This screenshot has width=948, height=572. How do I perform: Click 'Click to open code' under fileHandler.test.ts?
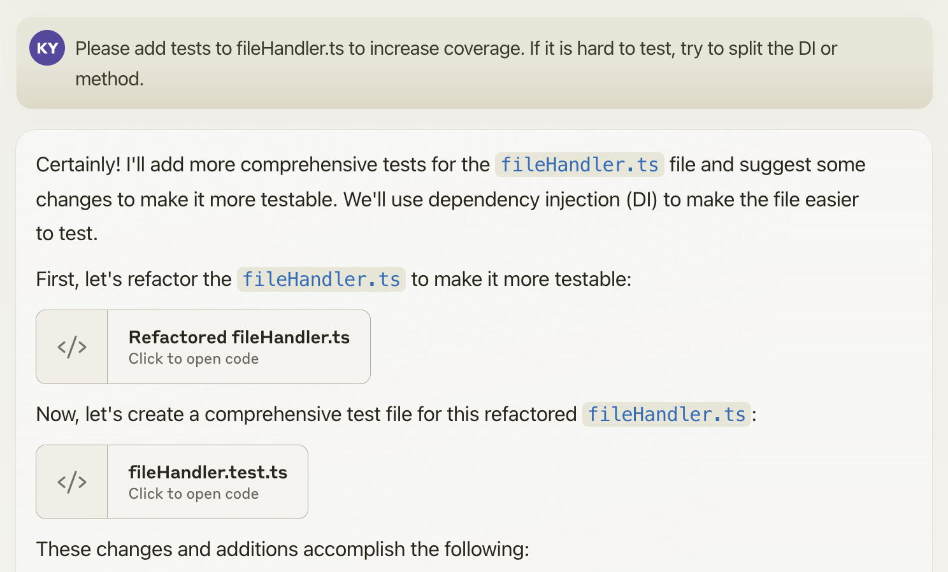[x=194, y=494]
